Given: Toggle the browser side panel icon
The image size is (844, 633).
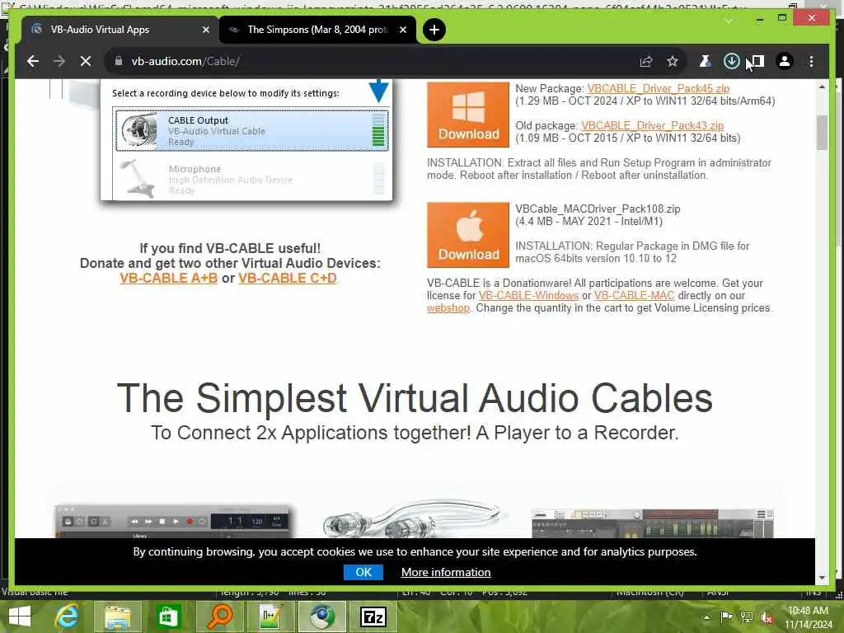Looking at the screenshot, I should (x=757, y=61).
